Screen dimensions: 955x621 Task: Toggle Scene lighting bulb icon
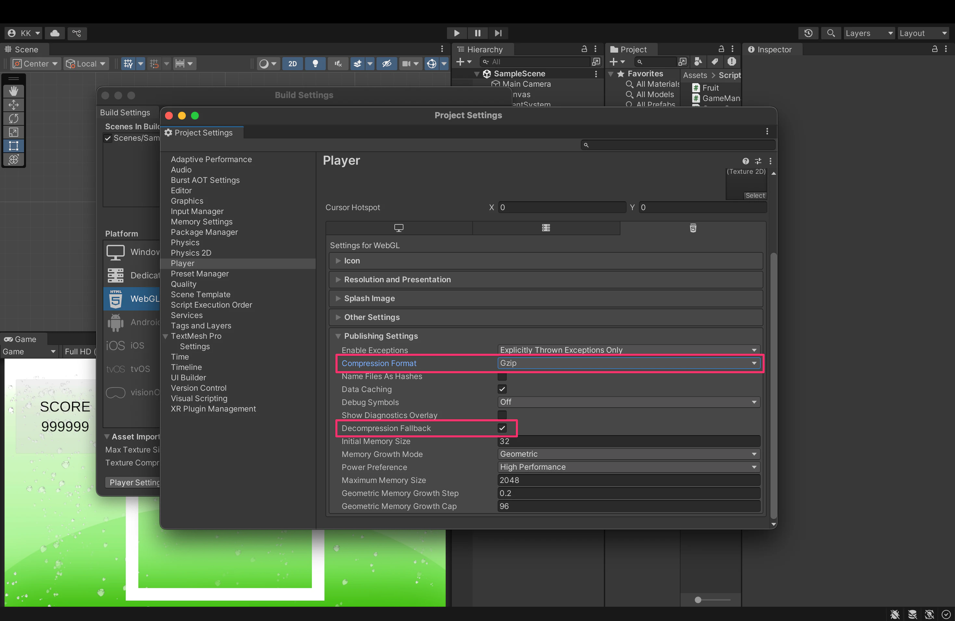tap(315, 64)
